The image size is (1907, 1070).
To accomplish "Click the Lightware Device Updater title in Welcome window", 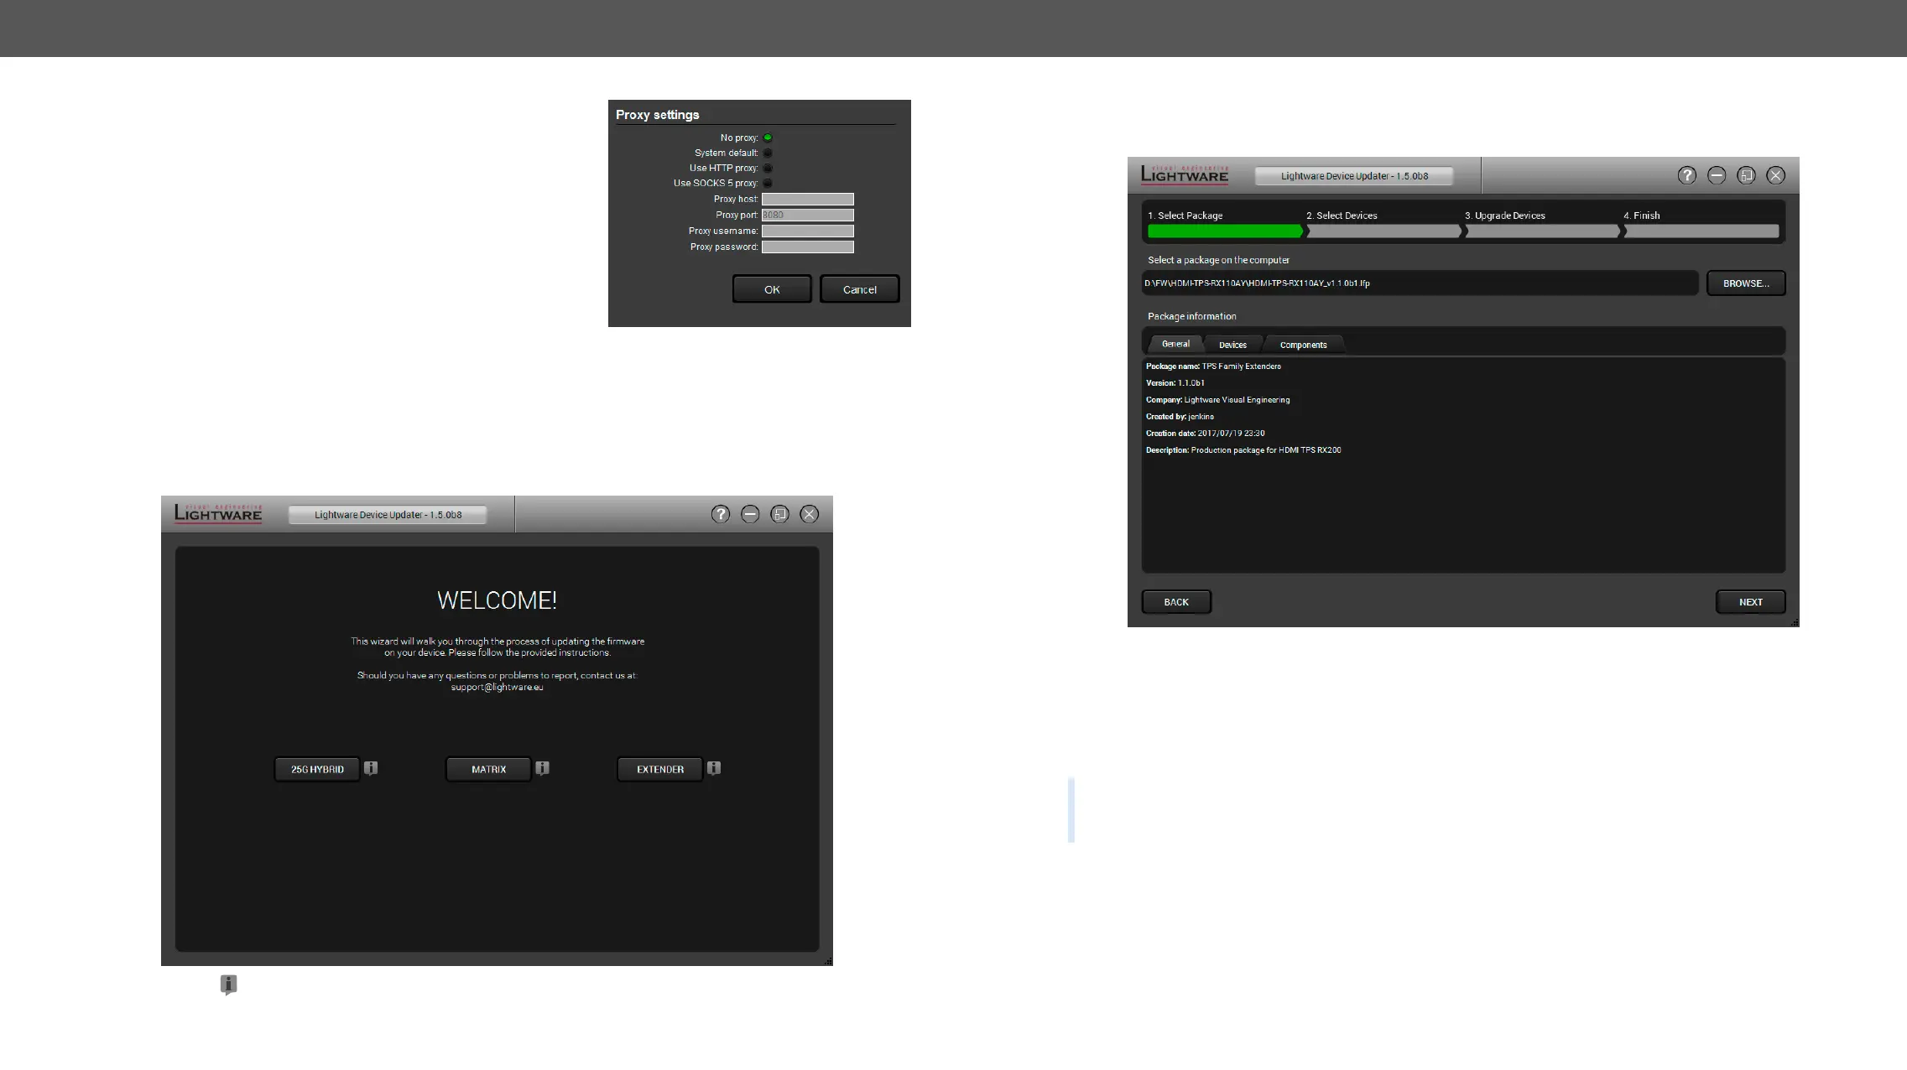I will (388, 515).
